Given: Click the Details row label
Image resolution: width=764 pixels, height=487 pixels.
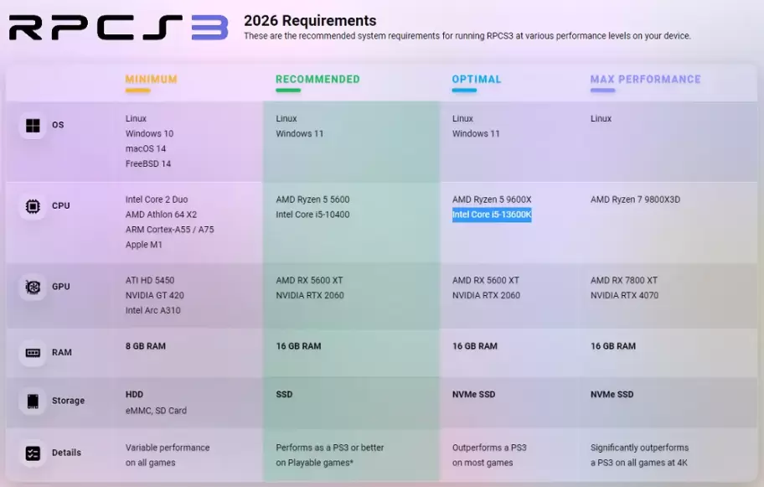Looking at the screenshot, I should click(x=66, y=453).
